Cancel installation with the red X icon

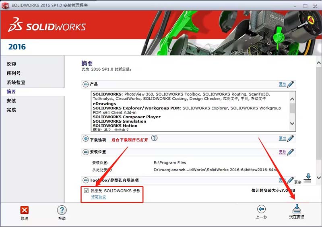tap(25, 210)
